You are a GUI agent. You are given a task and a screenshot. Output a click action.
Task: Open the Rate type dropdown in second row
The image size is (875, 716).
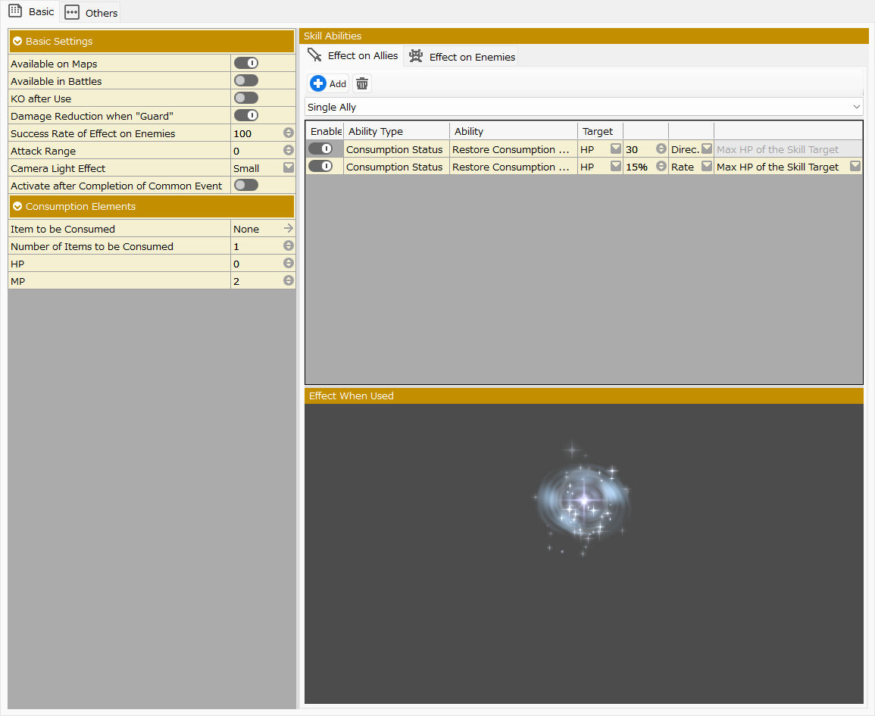706,167
